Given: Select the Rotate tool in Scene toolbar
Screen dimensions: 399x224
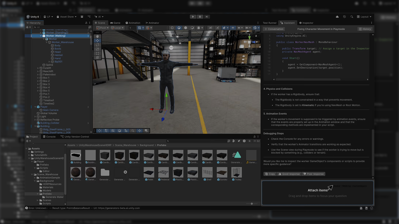Looking at the screenshot, I should (x=98, y=45).
